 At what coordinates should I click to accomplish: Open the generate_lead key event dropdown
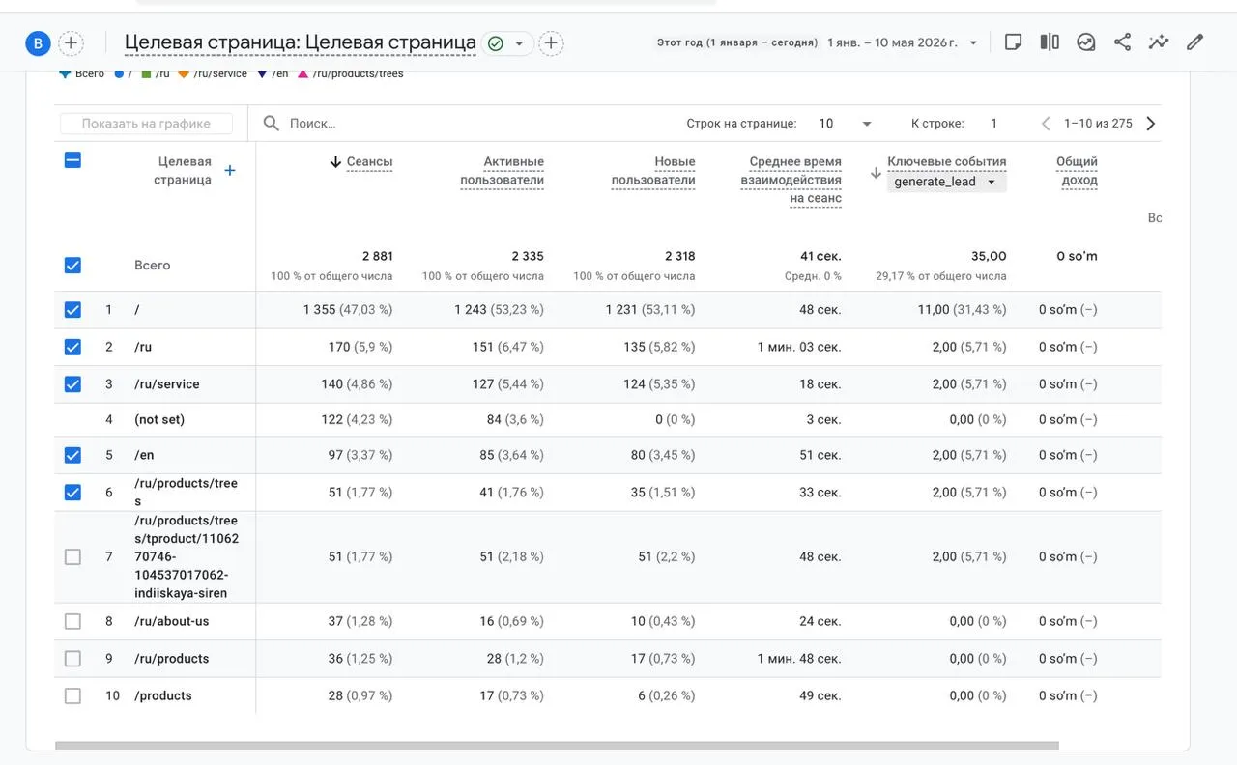coord(947,182)
